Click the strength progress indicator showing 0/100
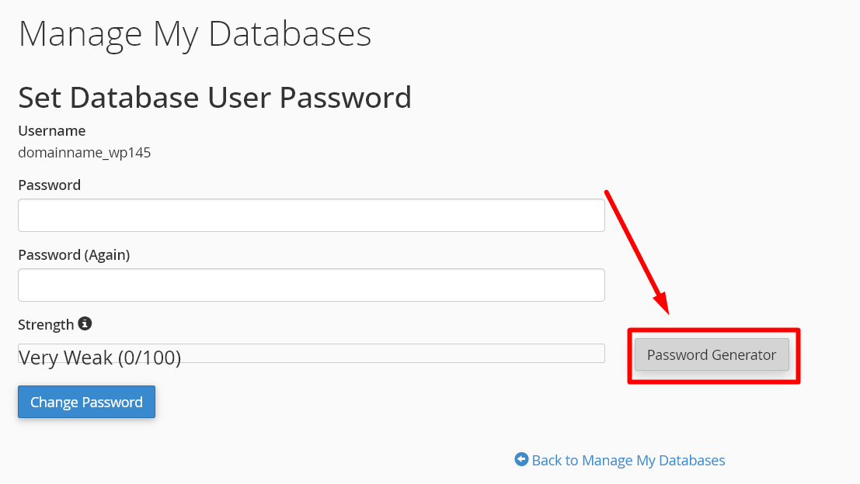Image resolution: width=860 pixels, height=484 pixels. click(311, 353)
